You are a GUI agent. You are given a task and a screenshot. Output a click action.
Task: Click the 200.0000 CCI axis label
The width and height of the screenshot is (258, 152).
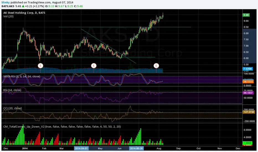point(249,110)
